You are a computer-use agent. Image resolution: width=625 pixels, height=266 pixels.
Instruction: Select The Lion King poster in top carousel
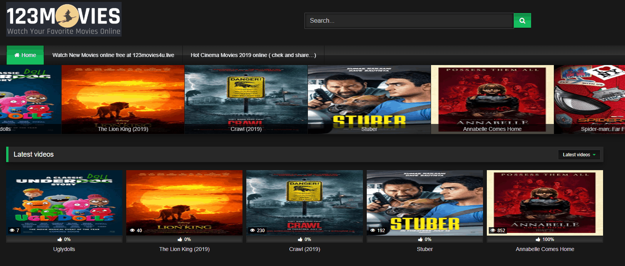(123, 99)
